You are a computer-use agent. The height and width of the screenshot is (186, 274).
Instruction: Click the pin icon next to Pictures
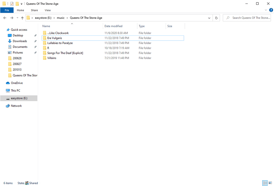pyautogui.click(x=35, y=53)
